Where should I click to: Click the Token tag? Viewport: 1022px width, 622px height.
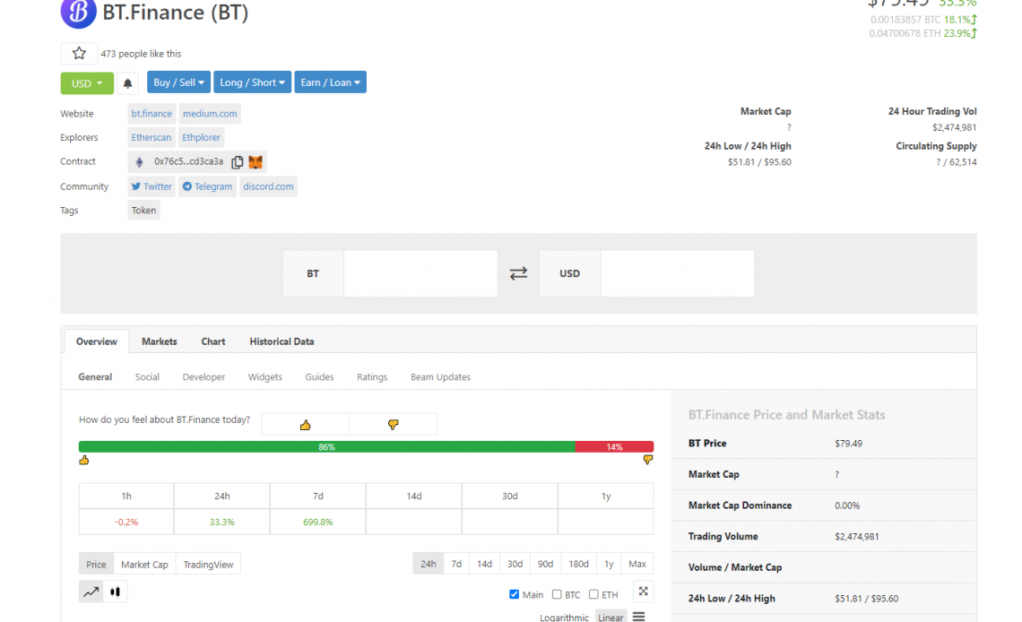pyautogui.click(x=144, y=211)
